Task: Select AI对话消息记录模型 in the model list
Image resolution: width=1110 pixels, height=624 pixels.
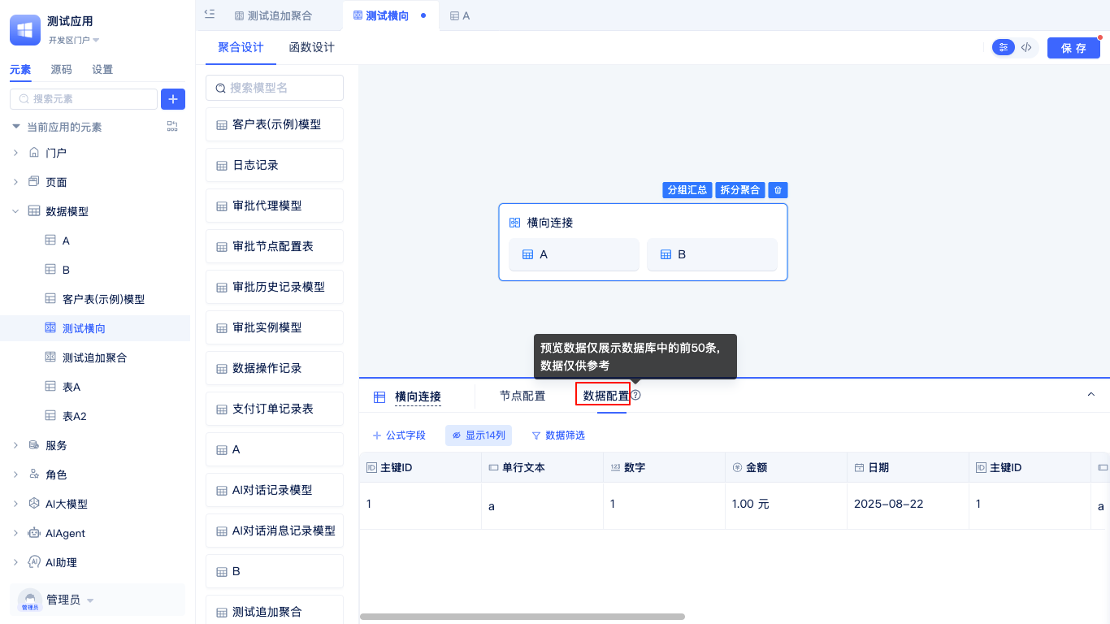Action: coord(275,531)
